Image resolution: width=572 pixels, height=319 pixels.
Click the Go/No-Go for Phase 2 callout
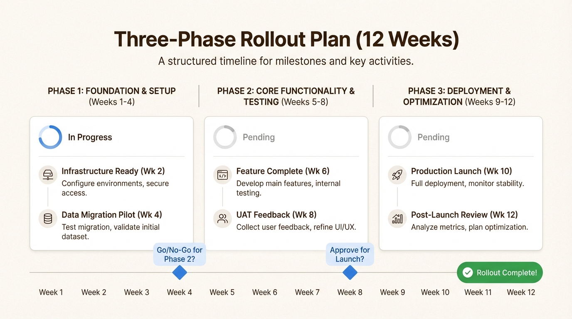coord(180,254)
